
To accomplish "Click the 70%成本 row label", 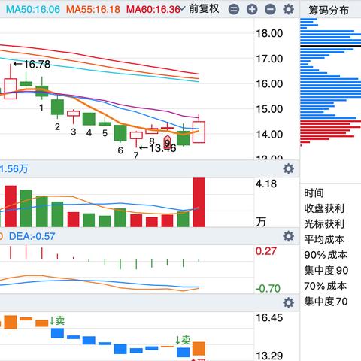I will [326, 286].
